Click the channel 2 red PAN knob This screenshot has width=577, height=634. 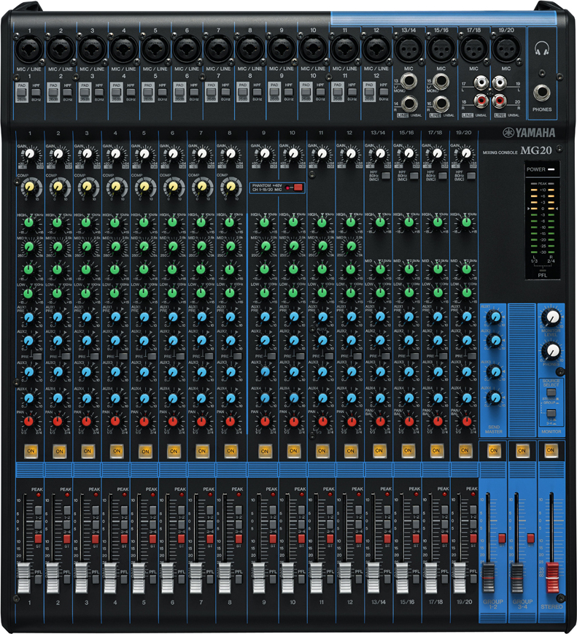(x=58, y=421)
